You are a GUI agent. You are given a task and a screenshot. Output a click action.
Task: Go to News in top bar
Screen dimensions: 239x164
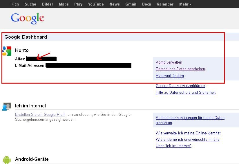[x=115, y=4]
